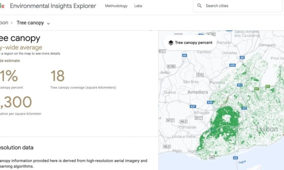The width and height of the screenshot is (284, 170).
Task: Click the N6-3 road shield marker
Action: (166, 146)
